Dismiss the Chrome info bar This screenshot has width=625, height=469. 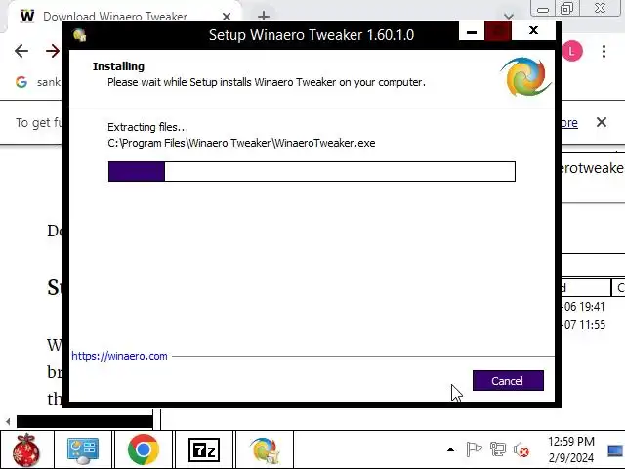click(602, 122)
